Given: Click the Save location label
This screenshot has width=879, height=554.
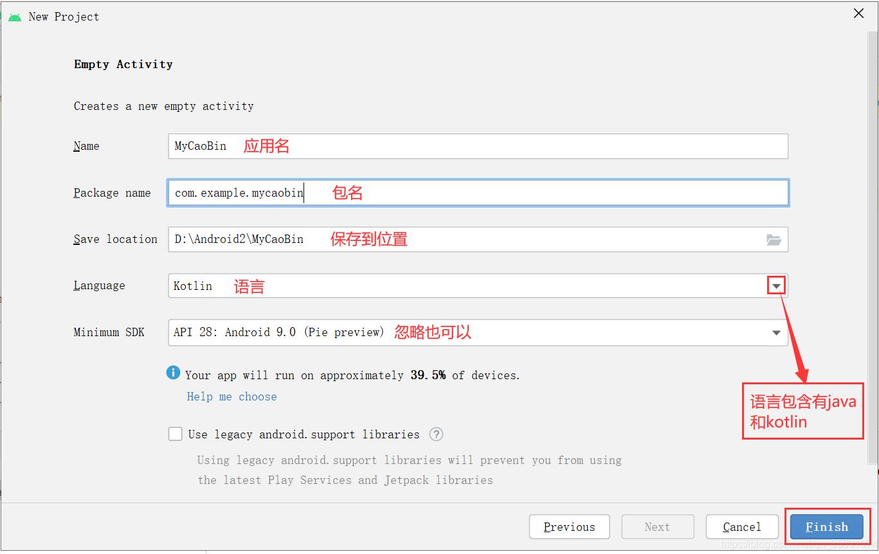Looking at the screenshot, I should (x=115, y=239).
